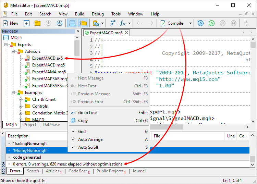This screenshot has height=184, width=257.
Task: Click the navigate forward arrow
Action: point(150,23)
